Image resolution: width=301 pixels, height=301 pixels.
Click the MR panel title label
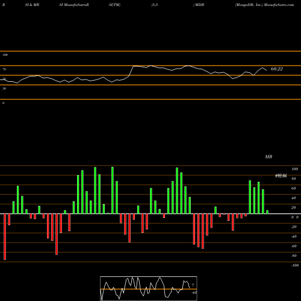tap(268, 157)
